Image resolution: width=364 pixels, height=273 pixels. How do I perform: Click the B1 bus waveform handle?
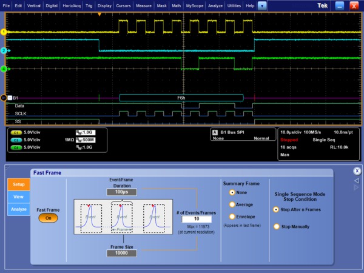tap(3, 97)
